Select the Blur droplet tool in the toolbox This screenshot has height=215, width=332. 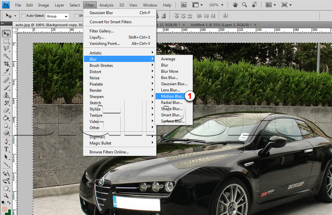point(6,126)
